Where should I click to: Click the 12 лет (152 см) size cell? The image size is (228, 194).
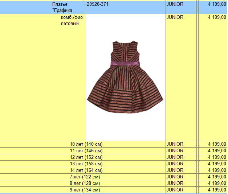coord(86,157)
